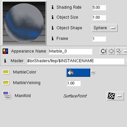Click the info icon beside Object Size
The height and width of the screenshot is (127, 127).
(52, 17)
